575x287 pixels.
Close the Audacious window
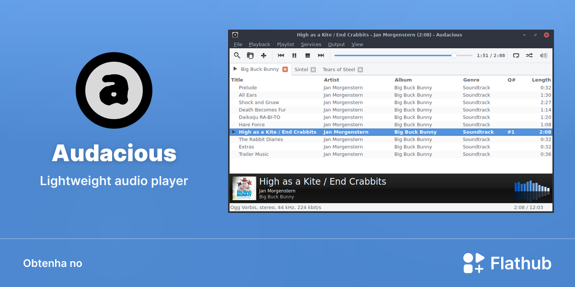coord(546,35)
